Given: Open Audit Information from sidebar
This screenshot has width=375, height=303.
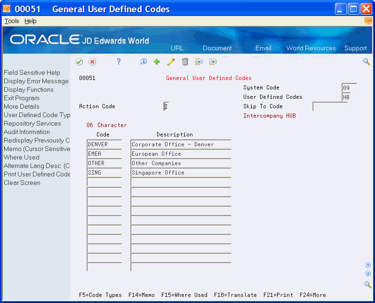Looking at the screenshot, I should pyautogui.click(x=27, y=132).
